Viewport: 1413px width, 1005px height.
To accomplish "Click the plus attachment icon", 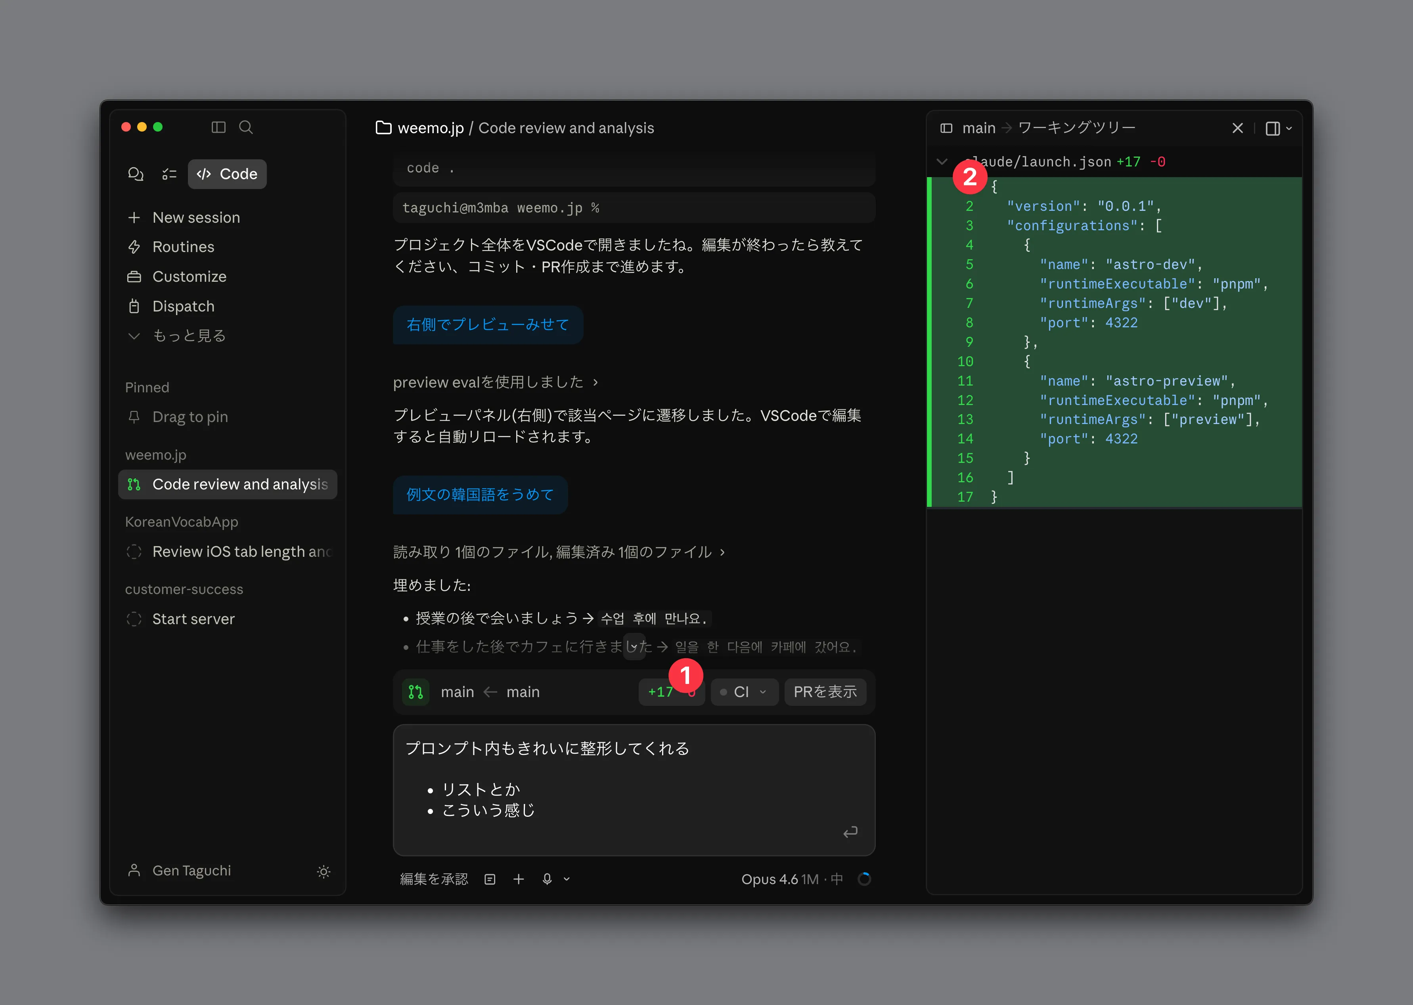I will click(518, 879).
